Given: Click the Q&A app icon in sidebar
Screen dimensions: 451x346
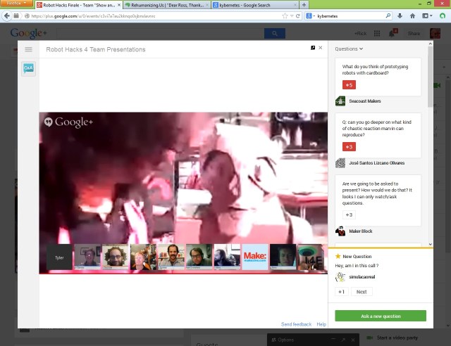Looking at the screenshot, I should (28, 68).
